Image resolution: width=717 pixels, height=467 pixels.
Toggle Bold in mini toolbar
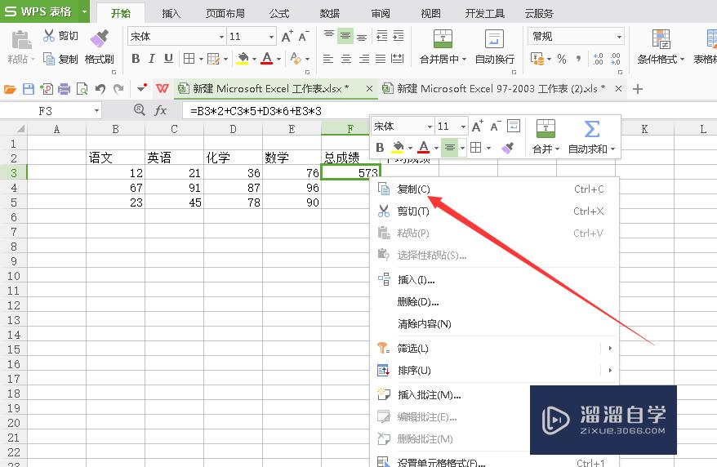(380, 148)
